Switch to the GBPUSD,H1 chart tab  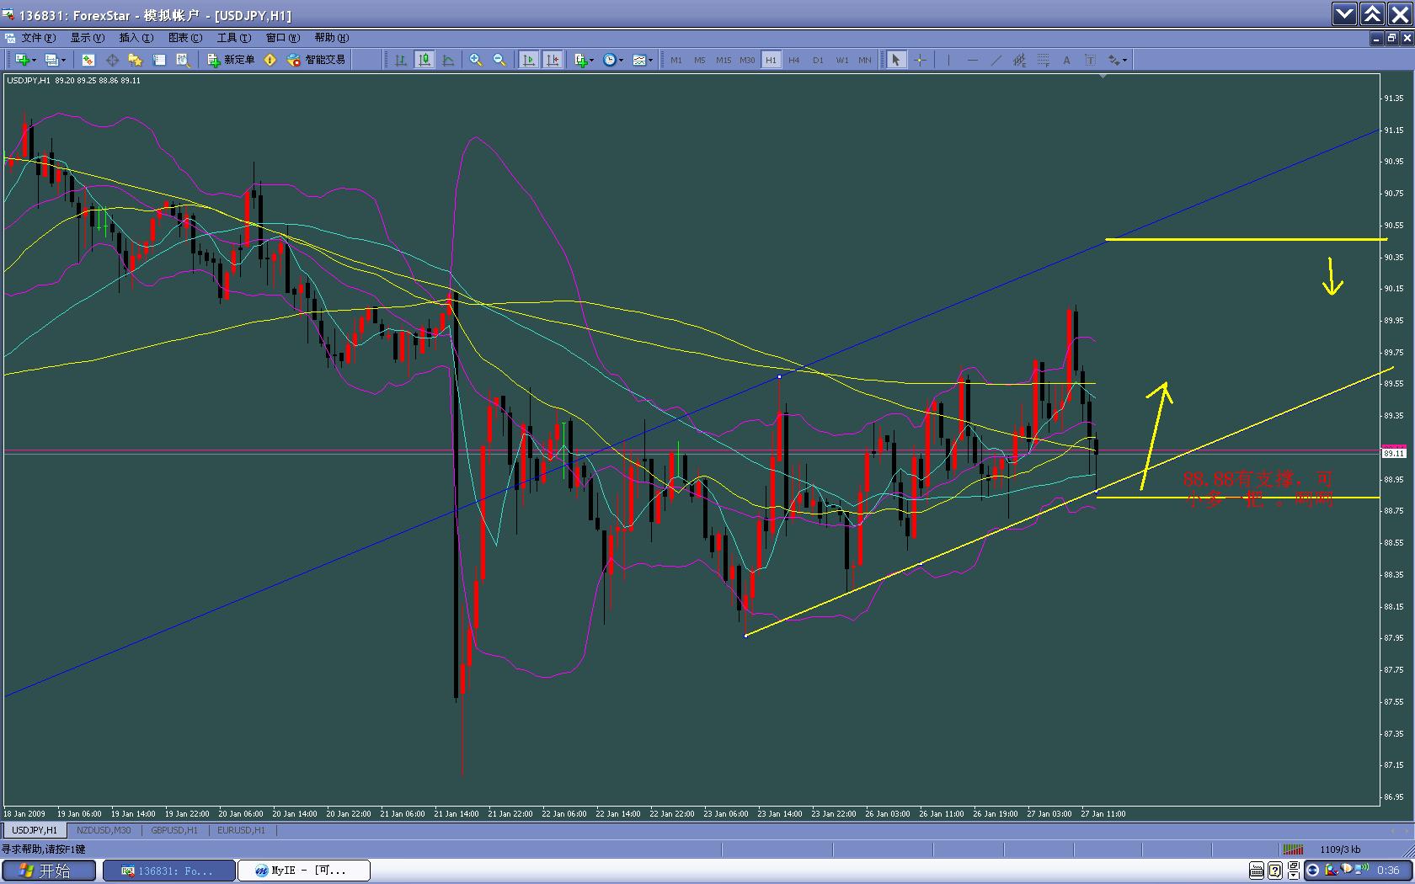tap(174, 830)
